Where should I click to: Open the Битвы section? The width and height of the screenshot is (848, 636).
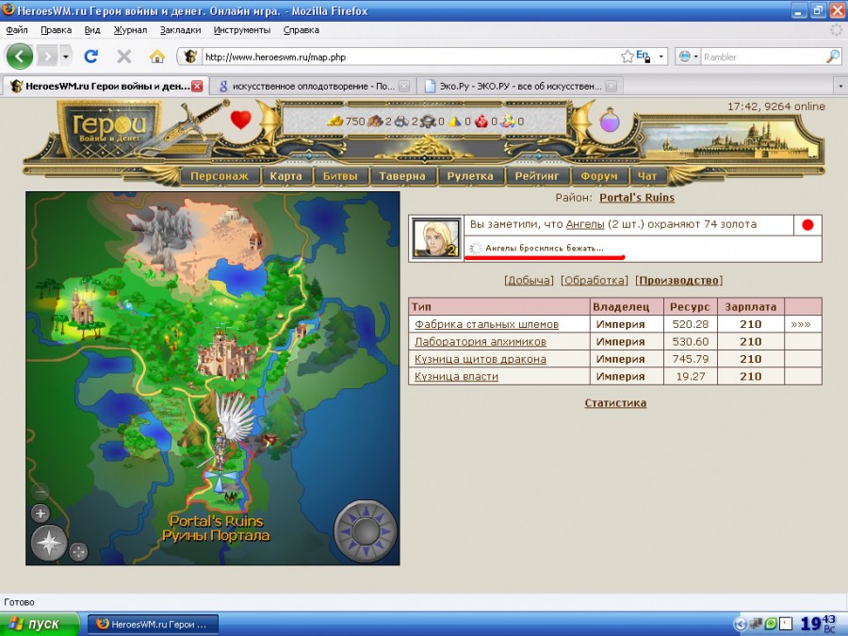click(340, 176)
